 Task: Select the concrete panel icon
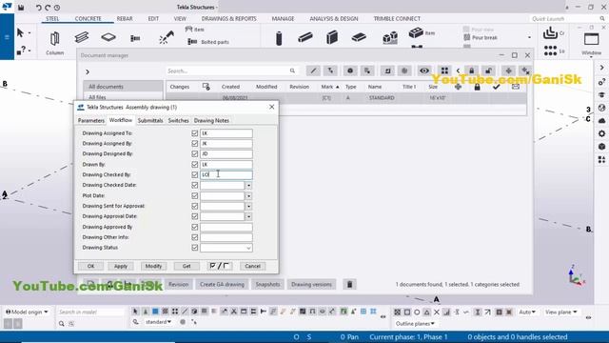tap(332, 37)
